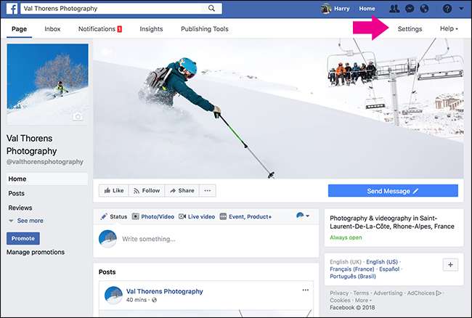Select Posts in the left sidebar
Viewport: 472px width, 318px height.
coord(16,193)
